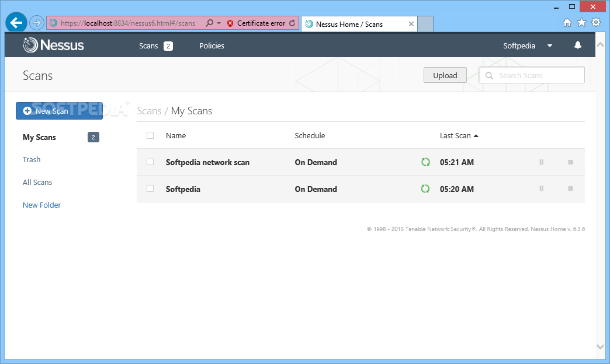Open browser Home icon
Image resolution: width=610 pixels, height=364 pixels.
point(567,23)
